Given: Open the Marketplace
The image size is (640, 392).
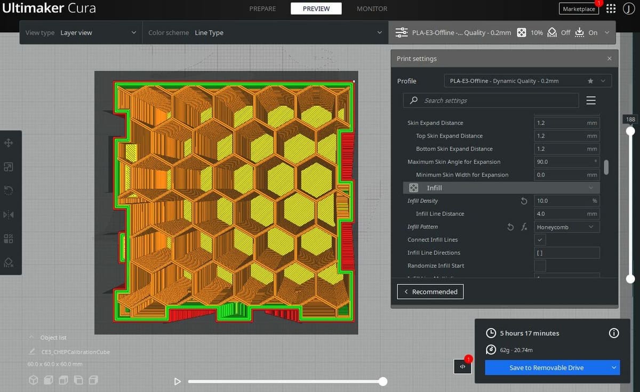Looking at the screenshot, I should click(x=579, y=9).
